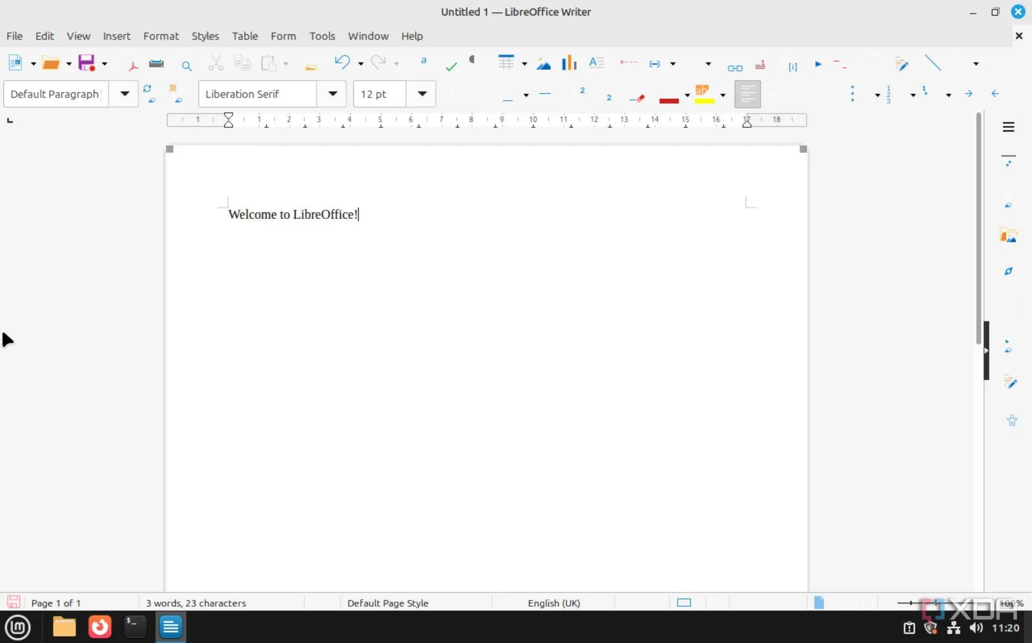This screenshot has width=1032, height=643.
Task: Toggle formatting marks (pilcrow) display
Action: (472, 60)
